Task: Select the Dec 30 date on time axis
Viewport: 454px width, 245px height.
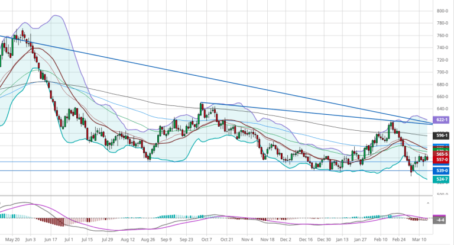Action: pos(323,241)
